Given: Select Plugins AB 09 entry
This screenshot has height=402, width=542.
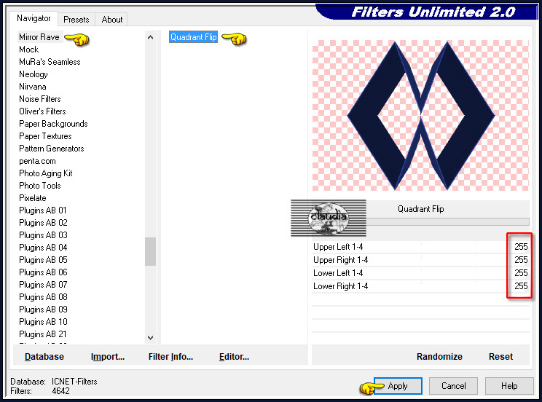Looking at the screenshot, I should tap(43, 310).
